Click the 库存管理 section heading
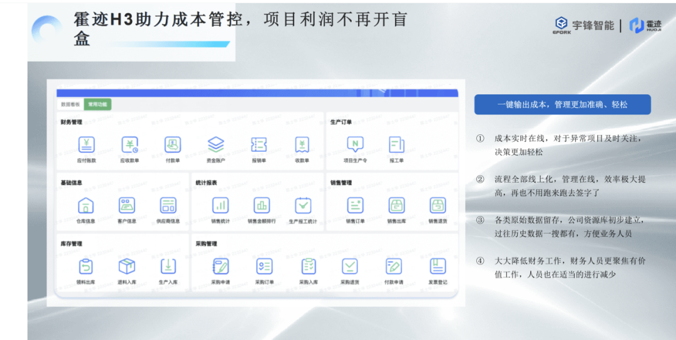The height and width of the screenshot is (340, 676). (x=71, y=244)
